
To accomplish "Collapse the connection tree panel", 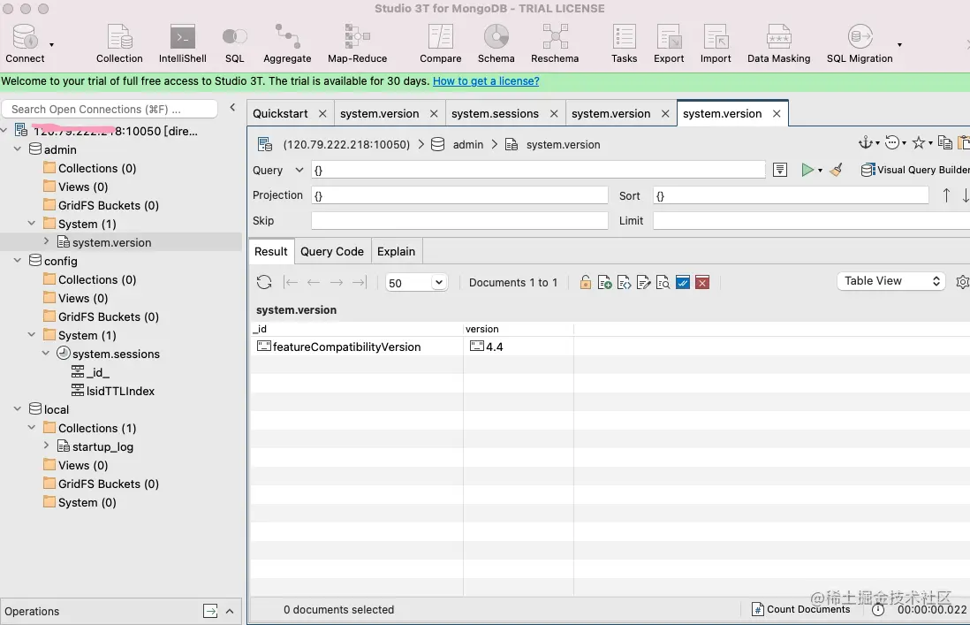I will (232, 107).
